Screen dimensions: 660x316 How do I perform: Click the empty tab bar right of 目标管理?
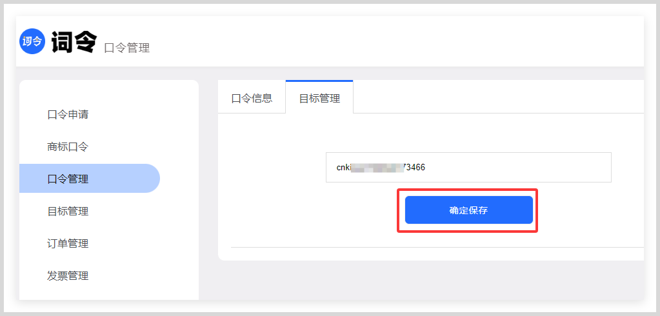click(498, 97)
